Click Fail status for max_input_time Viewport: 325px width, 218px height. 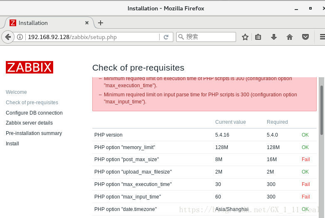point(306,197)
